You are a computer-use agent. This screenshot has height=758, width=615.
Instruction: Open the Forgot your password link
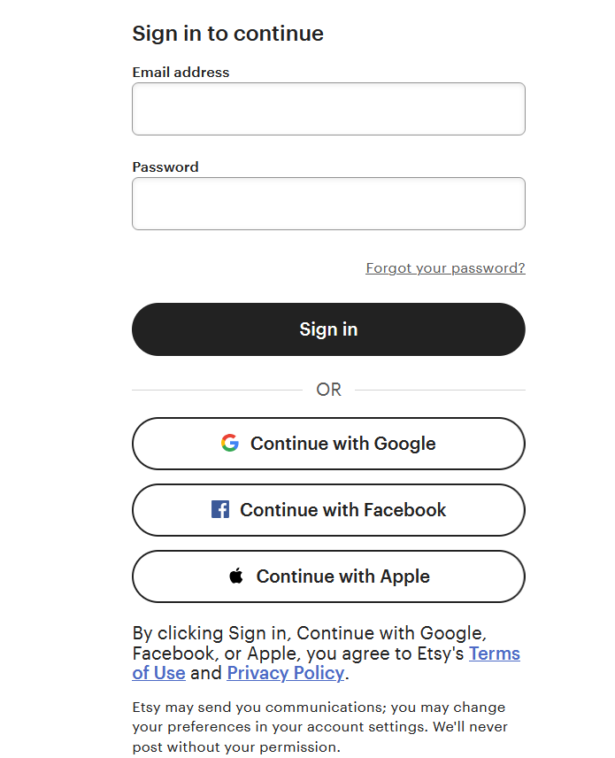pos(445,268)
